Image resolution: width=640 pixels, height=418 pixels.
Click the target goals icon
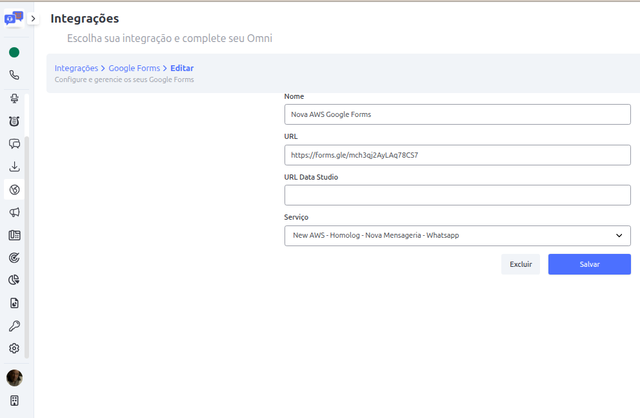(14, 257)
